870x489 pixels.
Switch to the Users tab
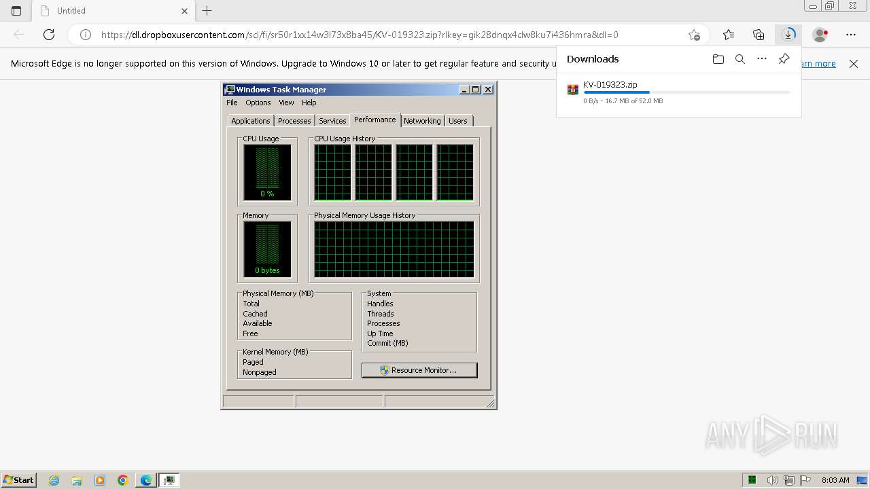tap(458, 121)
